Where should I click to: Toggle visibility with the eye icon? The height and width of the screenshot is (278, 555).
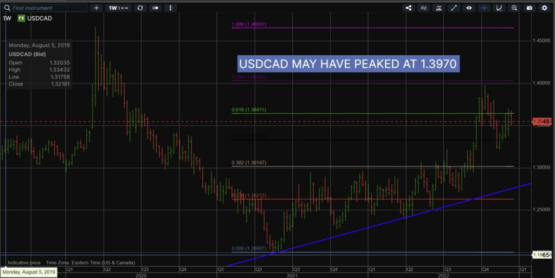(x=469, y=8)
